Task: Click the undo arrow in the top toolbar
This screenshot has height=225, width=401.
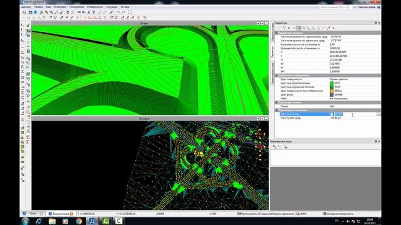Action: tap(119, 12)
